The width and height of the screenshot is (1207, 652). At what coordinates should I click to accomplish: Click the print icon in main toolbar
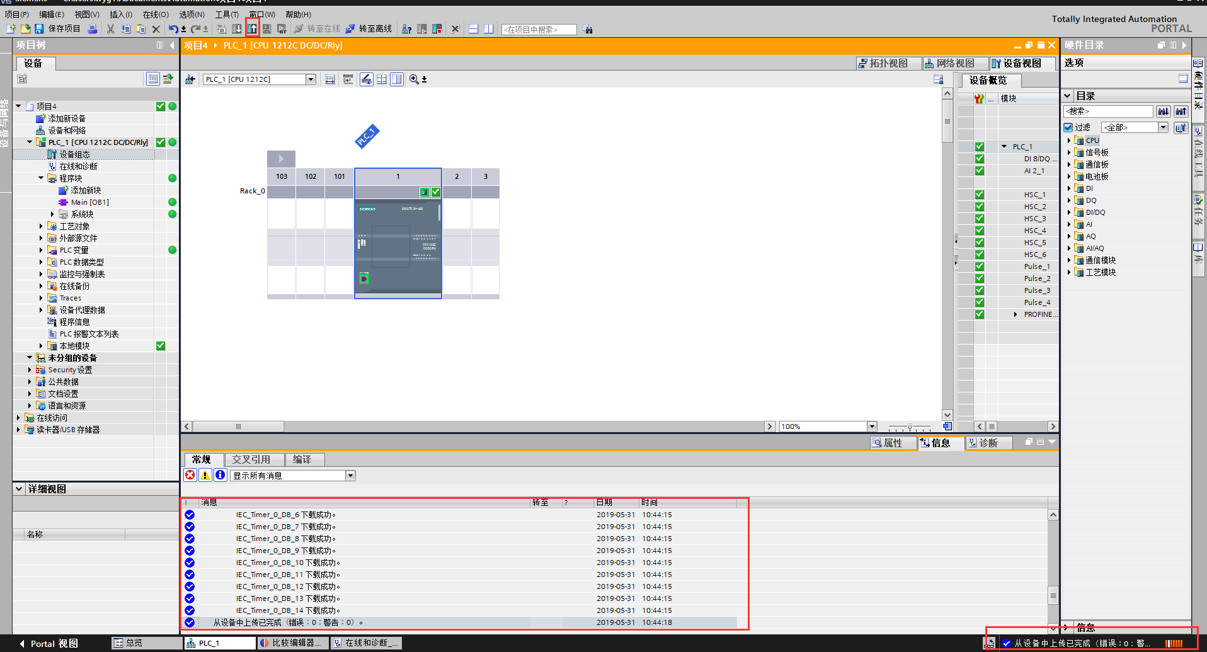pyautogui.click(x=93, y=29)
